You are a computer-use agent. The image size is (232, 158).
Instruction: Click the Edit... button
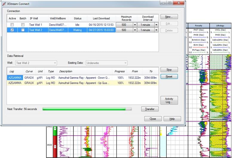coord(169,24)
